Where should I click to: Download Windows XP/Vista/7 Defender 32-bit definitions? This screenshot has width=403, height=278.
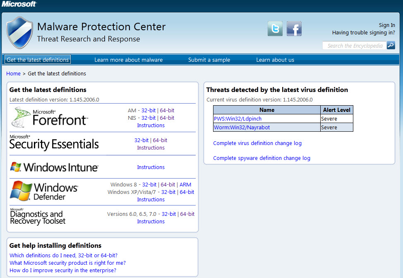point(168,192)
